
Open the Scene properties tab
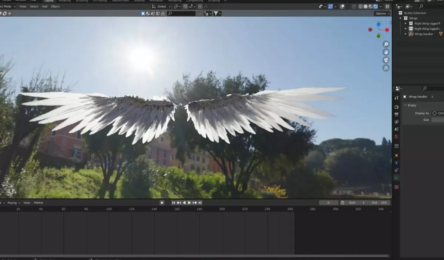[396, 129]
